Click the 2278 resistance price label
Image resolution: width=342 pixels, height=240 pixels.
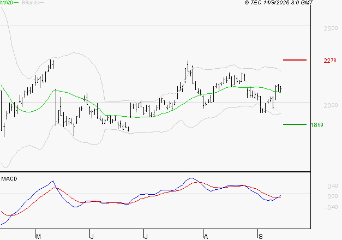(329, 60)
